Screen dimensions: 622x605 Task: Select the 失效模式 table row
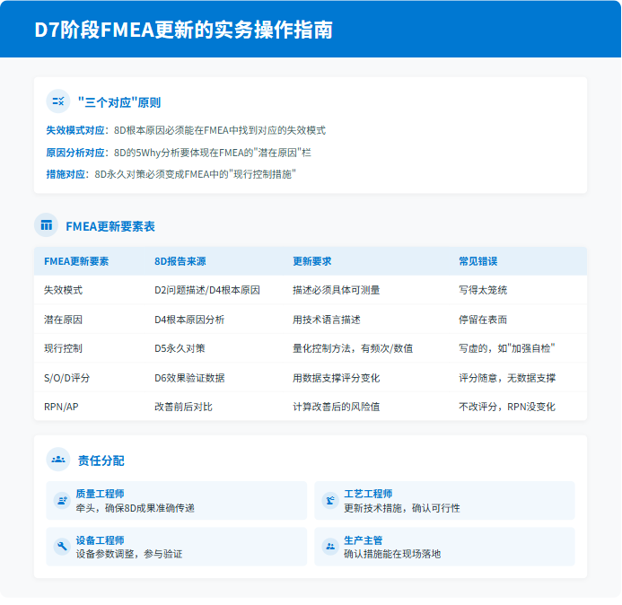(310, 290)
